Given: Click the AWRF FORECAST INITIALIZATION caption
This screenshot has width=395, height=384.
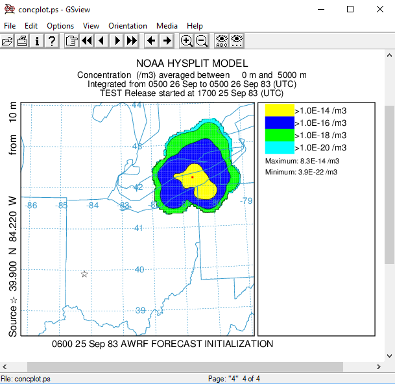Looking at the screenshot, I should 163,344.
